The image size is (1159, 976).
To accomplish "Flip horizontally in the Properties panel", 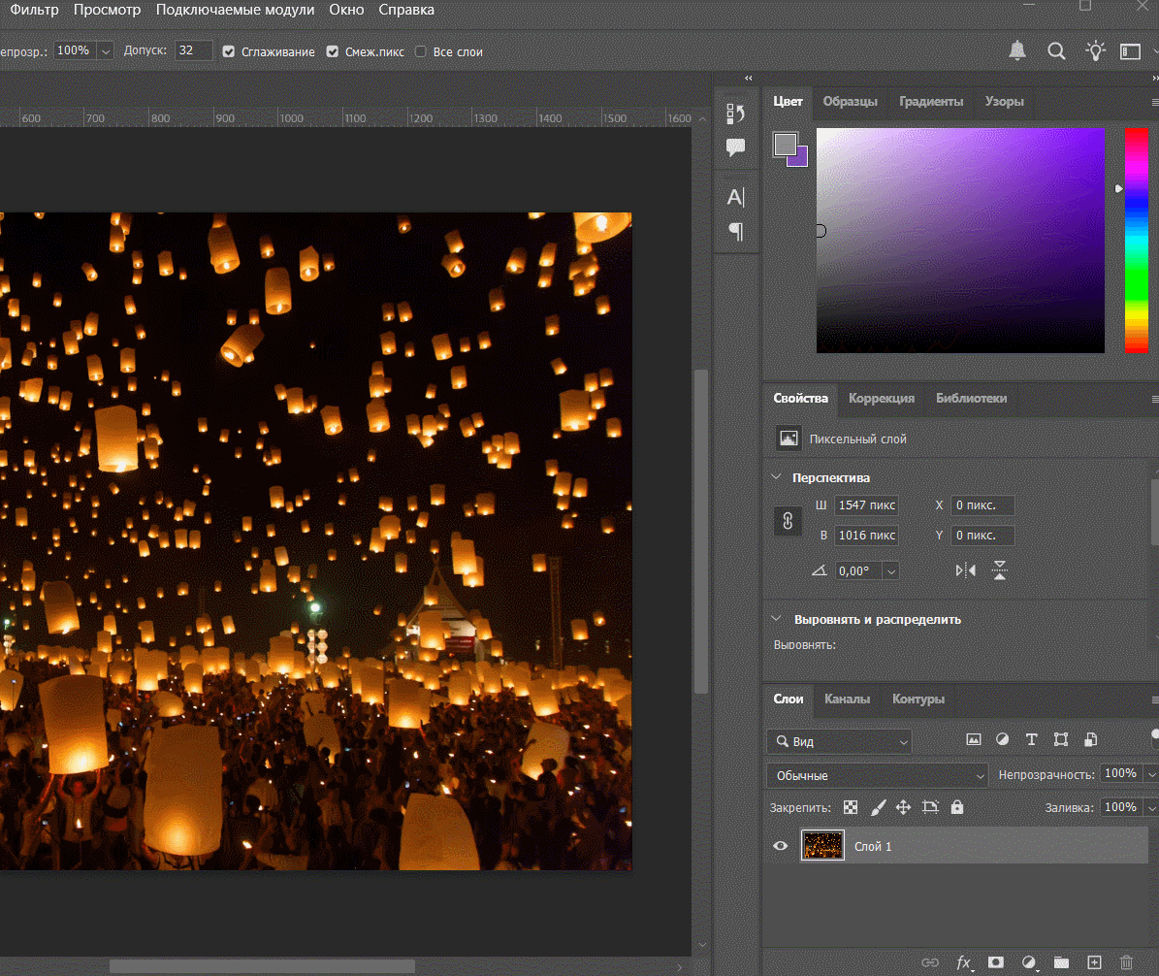I will (x=966, y=570).
